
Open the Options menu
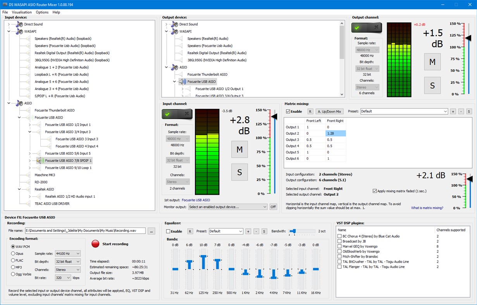(x=41, y=12)
